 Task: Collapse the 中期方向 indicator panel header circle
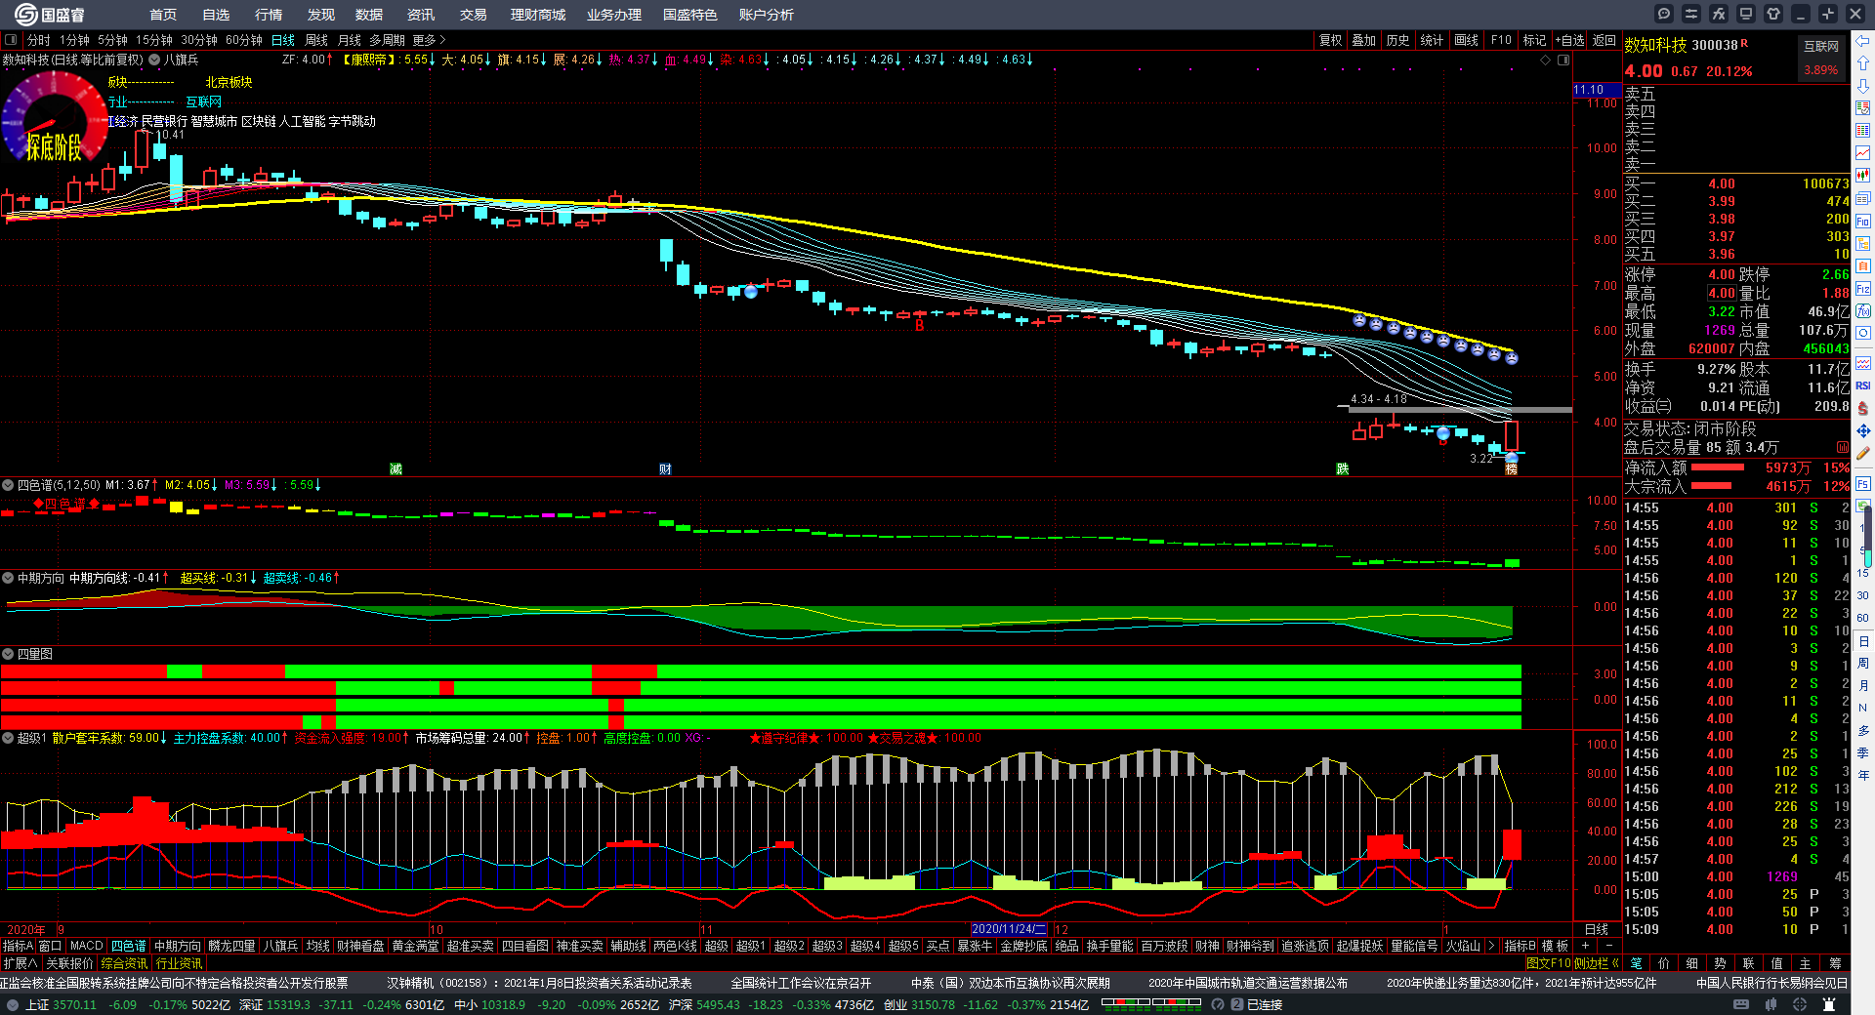pos(8,578)
